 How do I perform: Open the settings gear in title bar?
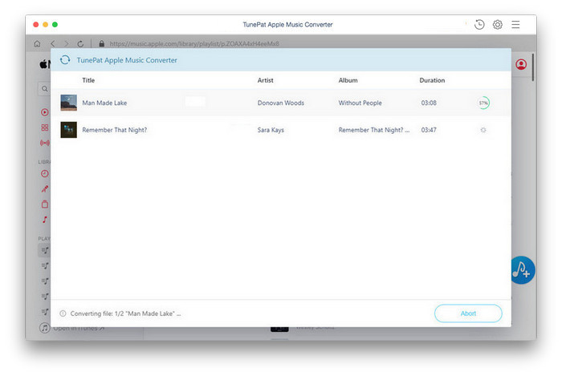click(498, 25)
